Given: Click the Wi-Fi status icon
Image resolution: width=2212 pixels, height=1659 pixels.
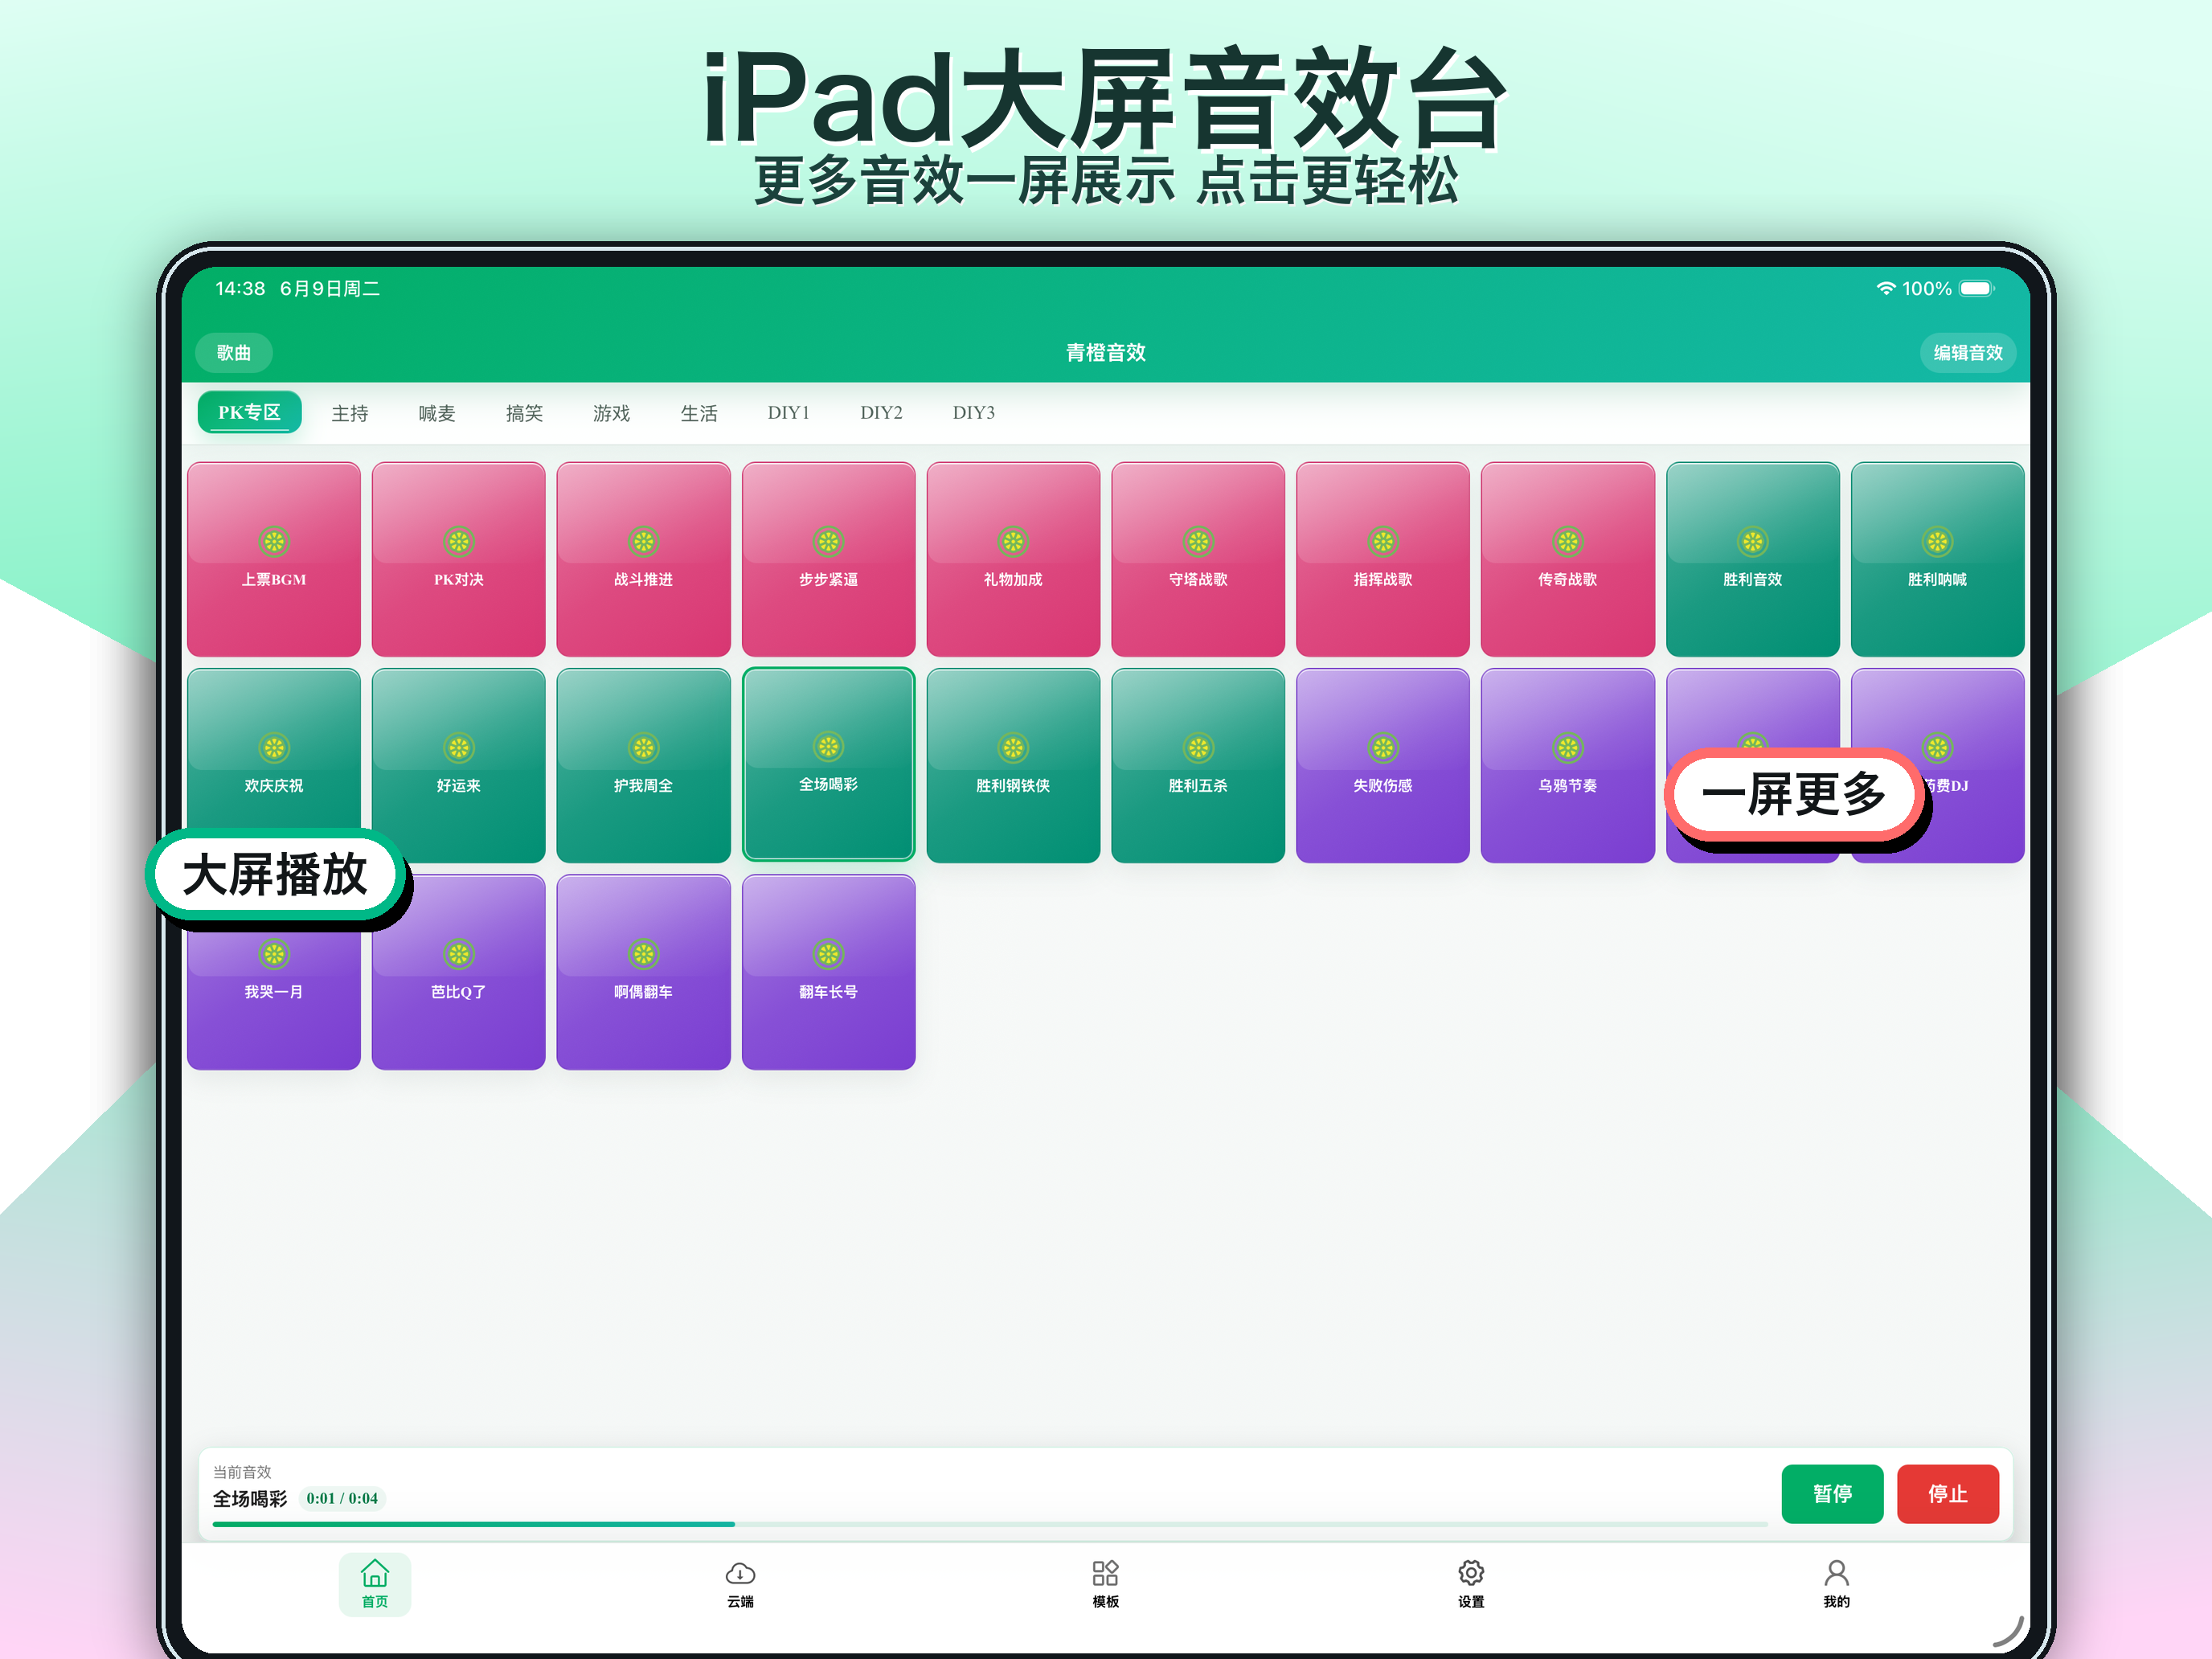Looking at the screenshot, I should pos(1885,288).
